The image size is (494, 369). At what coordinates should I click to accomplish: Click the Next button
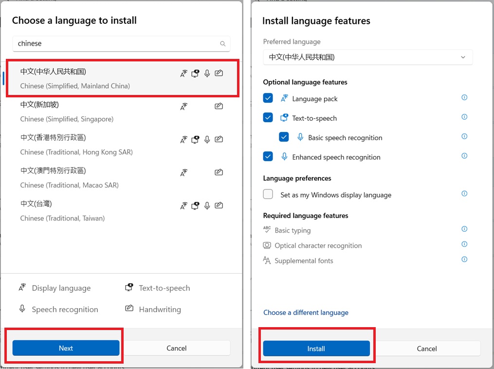[x=66, y=348]
